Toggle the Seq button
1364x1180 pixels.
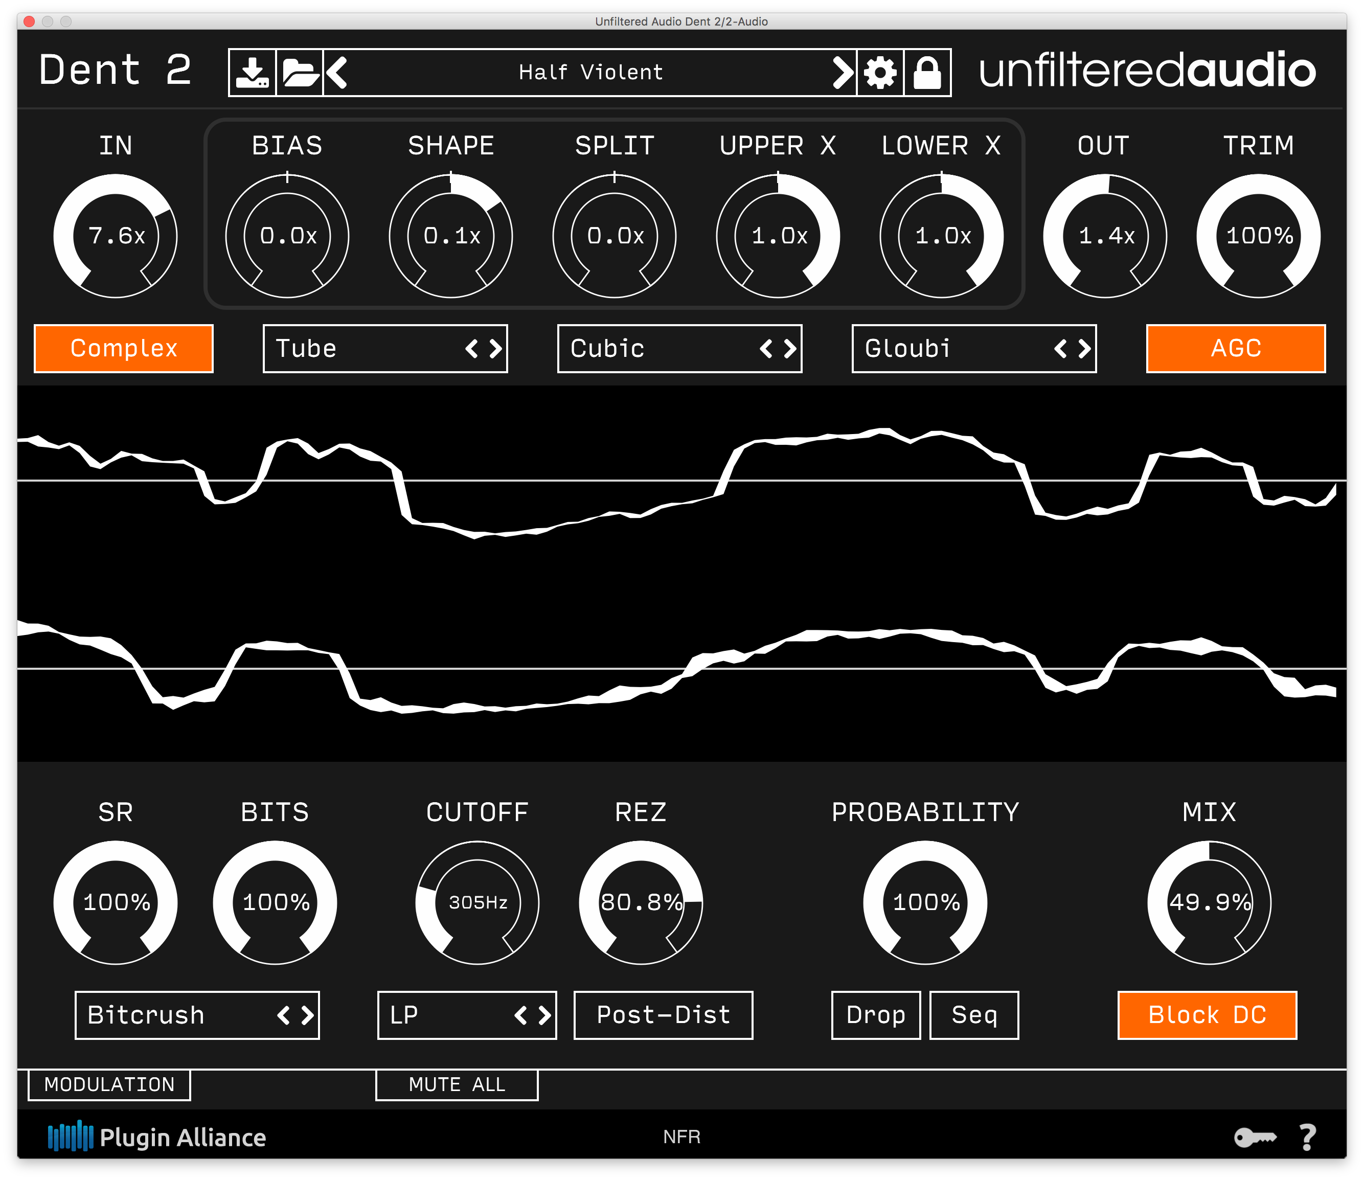974,1015
